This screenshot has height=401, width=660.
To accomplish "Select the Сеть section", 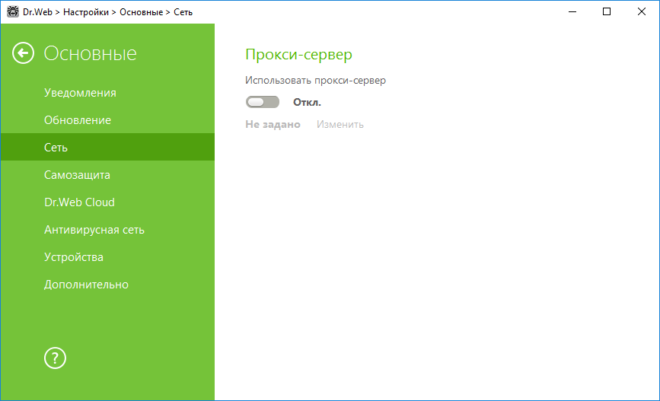I will [x=107, y=148].
